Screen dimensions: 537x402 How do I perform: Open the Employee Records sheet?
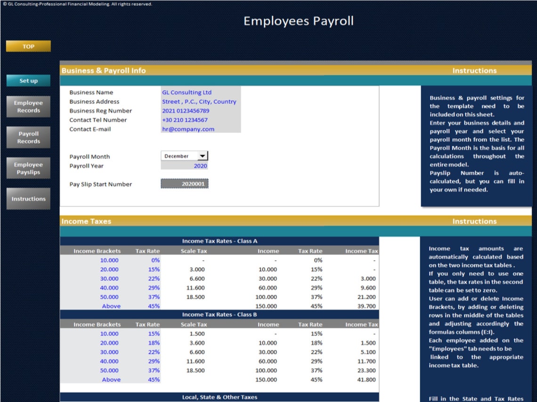click(28, 106)
